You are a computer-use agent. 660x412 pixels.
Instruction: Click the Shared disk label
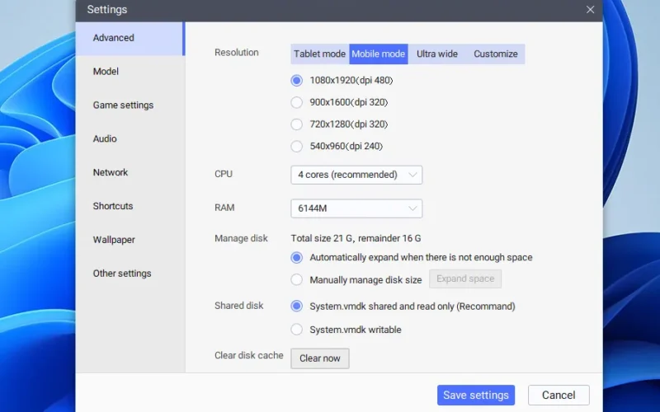pyautogui.click(x=239, y=306)
